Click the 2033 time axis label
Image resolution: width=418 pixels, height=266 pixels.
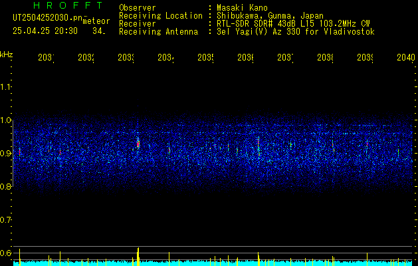(x=126, y=58)
